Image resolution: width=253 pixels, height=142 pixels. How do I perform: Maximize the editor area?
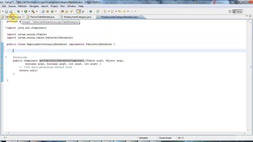pos(250,16)
